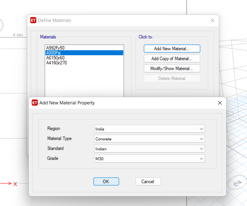Click Modify/Show Material button
This screenshot has height=206, width=247.
coord(172,68)
